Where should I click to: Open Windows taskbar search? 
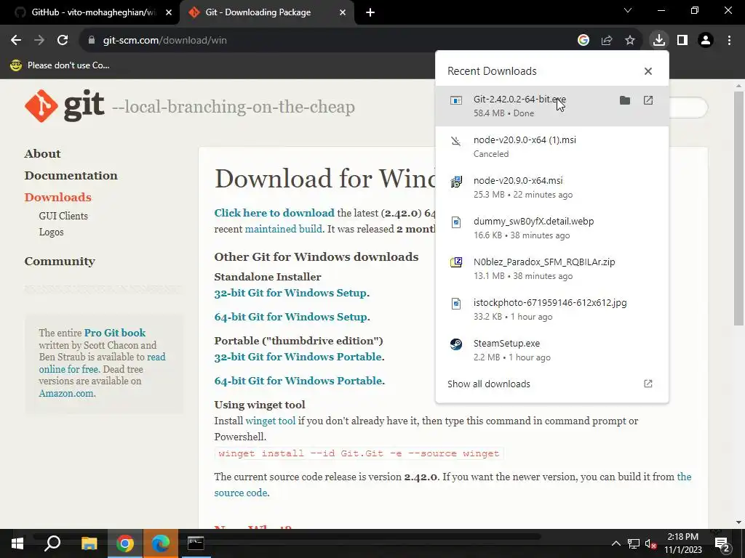click(x=52, y=543)
